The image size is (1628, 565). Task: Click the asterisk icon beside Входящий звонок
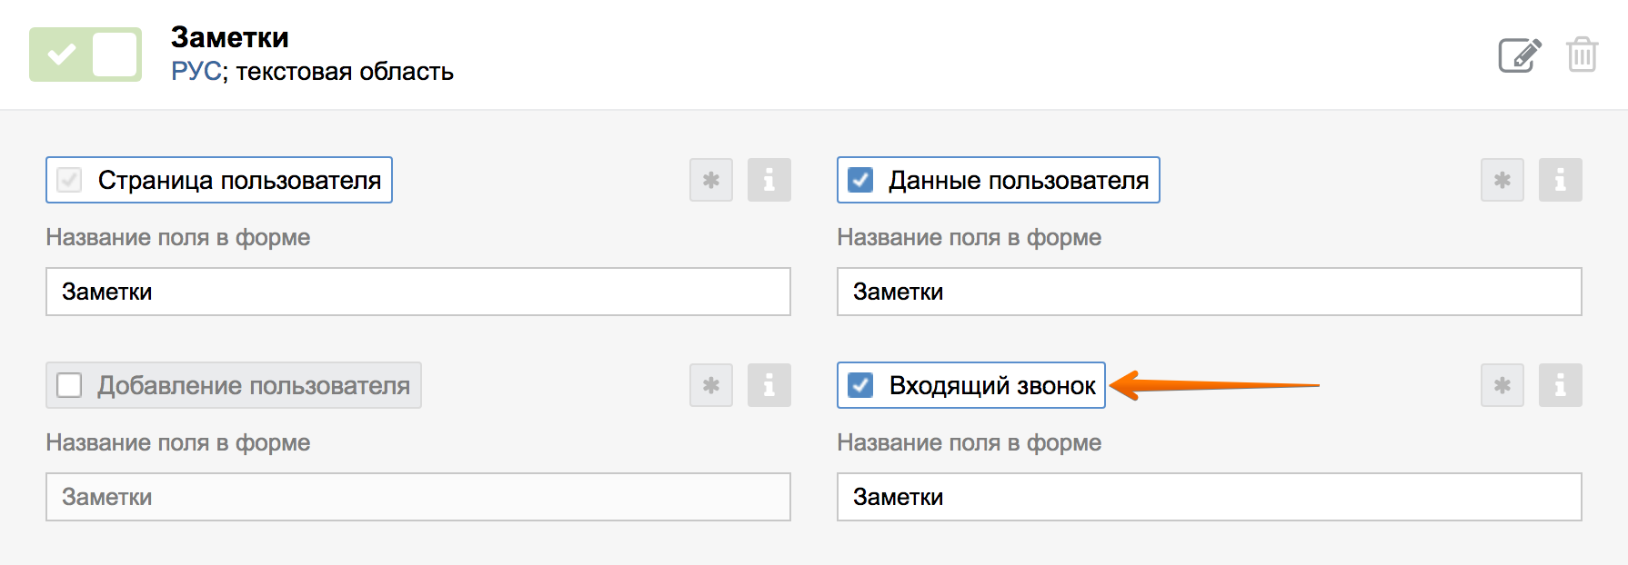click(1502, 385)
